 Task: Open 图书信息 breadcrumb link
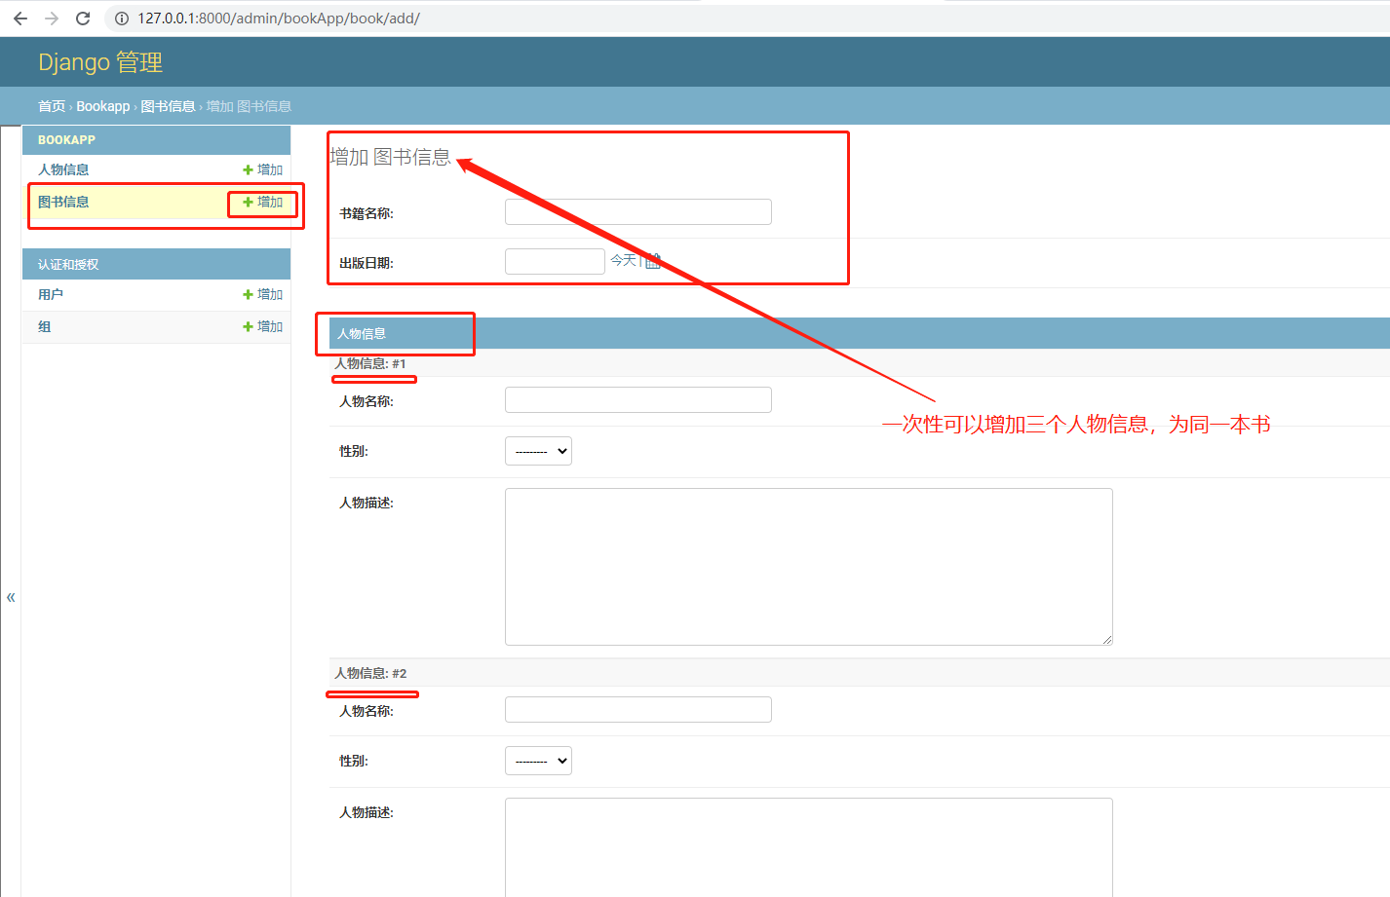168,106
